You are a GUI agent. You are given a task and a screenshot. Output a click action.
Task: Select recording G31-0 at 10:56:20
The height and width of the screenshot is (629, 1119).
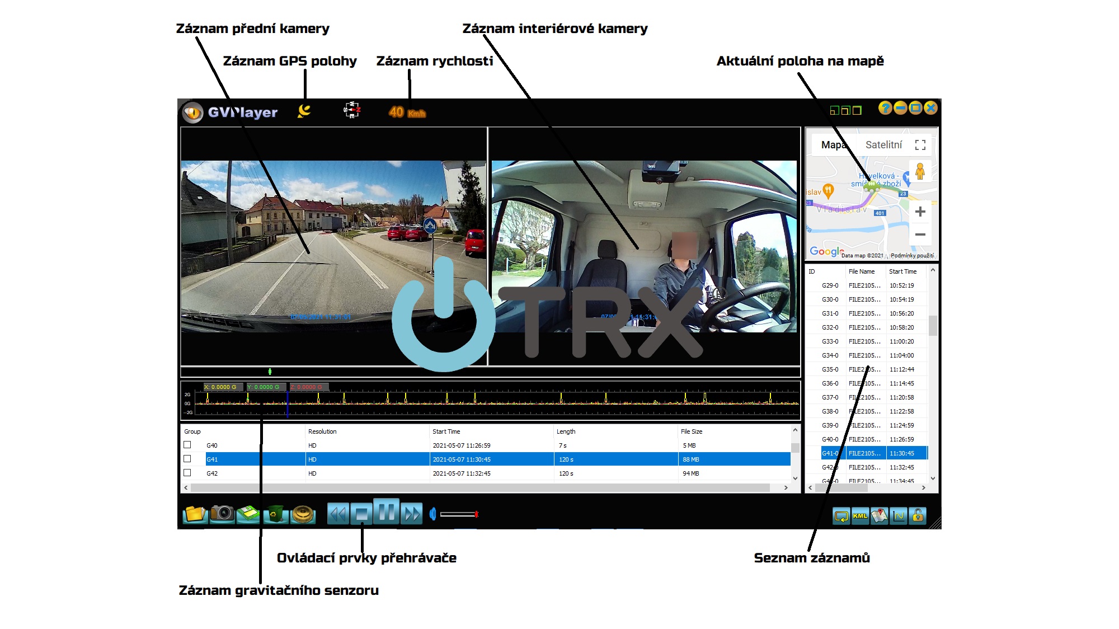867,313
